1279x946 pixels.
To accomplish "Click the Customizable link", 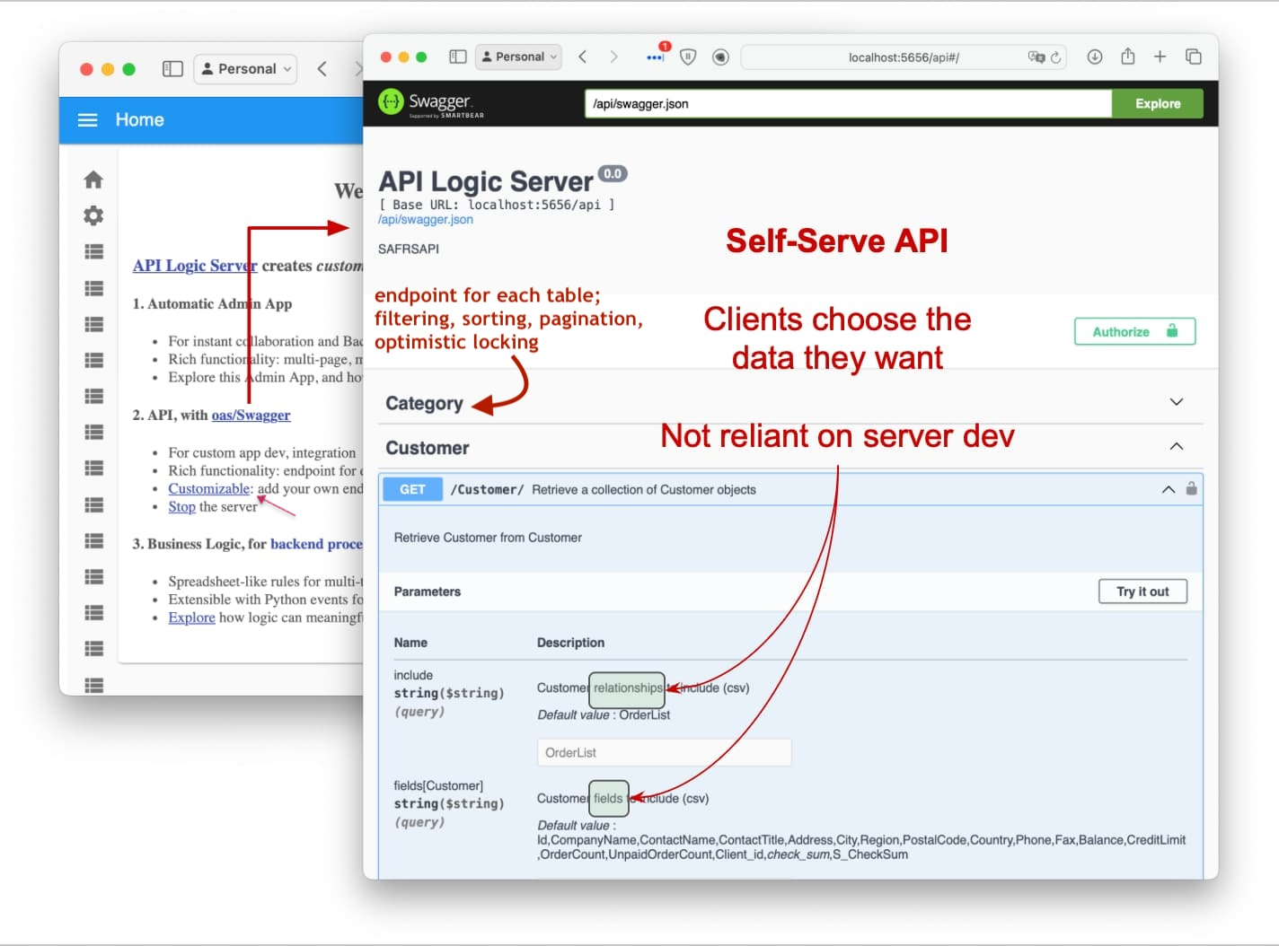I will (x=209, y=489).
